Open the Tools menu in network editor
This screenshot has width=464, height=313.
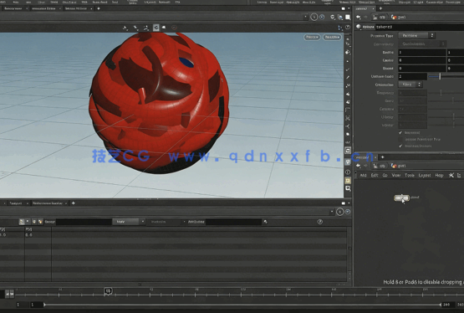410,175
